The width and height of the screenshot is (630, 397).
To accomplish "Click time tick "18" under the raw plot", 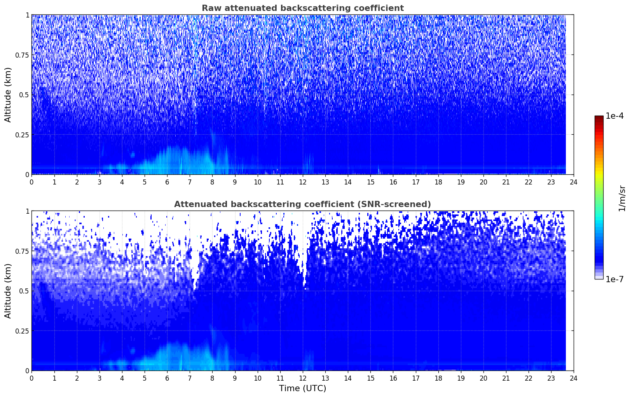I will point(438,182).
